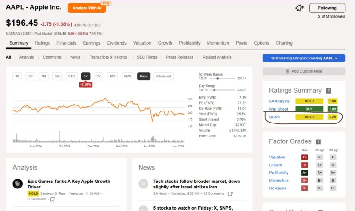Switch chart to Basic mode

144,76
